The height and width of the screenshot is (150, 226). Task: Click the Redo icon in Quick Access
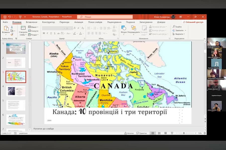[x=15, y=17]
